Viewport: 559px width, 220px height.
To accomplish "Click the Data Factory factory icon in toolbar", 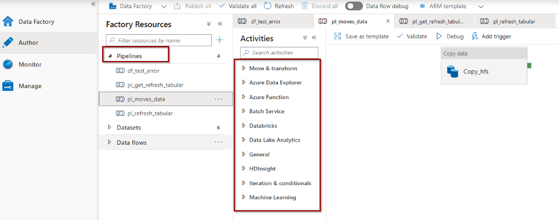I will [113, 6].
